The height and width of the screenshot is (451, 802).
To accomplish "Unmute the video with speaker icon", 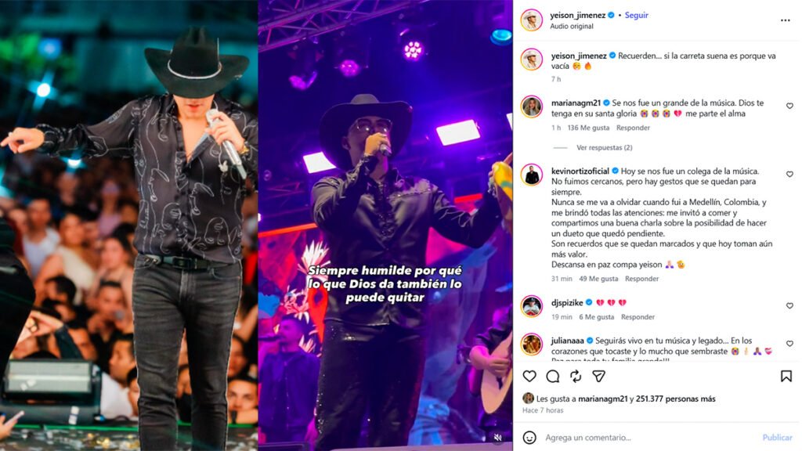I will point(497,437).
